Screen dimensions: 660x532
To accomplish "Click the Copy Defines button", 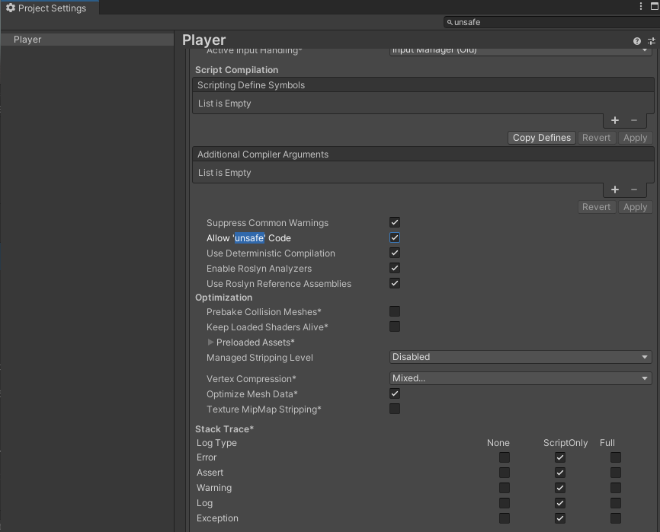I will click(x=541, y=138).
